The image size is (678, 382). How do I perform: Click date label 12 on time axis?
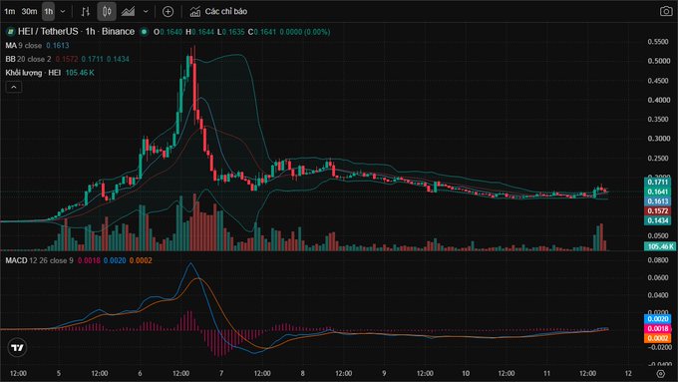[x=628, y=373]
